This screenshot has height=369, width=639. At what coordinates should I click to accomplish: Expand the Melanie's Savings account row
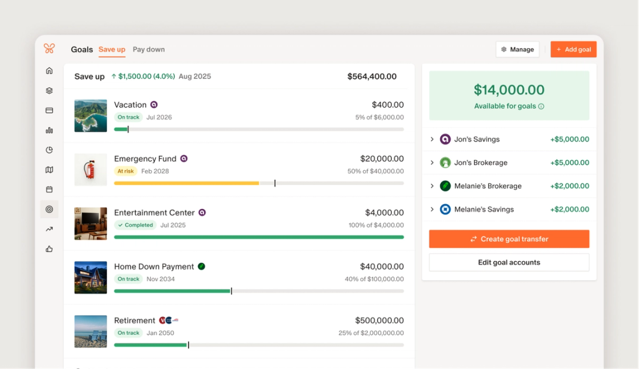click(432, 209)
